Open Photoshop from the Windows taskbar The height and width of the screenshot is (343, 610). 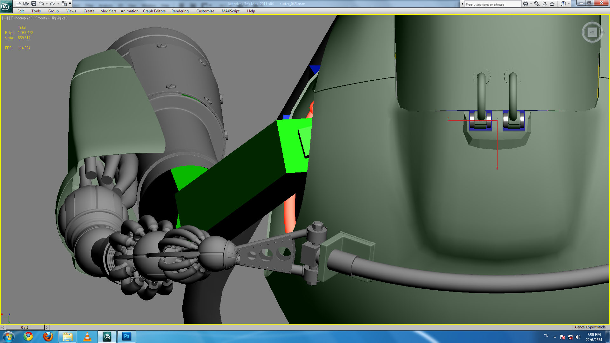[126, 336]
